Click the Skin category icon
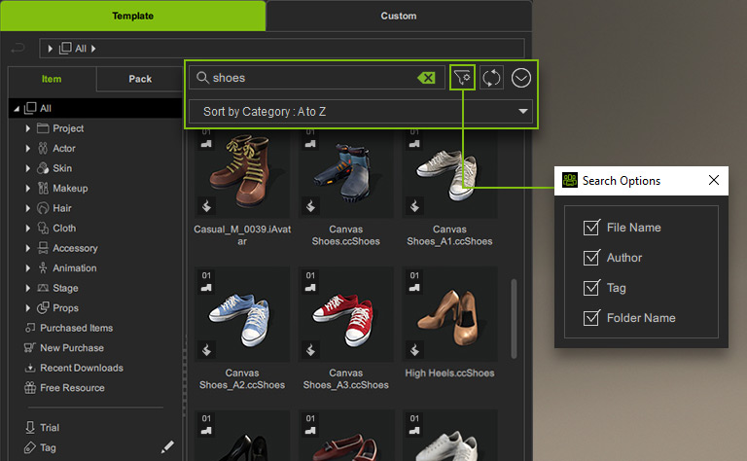747x461 pixels. tap(43, 168)
